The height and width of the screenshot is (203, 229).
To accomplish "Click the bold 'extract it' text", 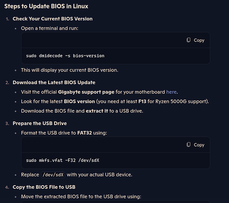I will pos(97,111).
